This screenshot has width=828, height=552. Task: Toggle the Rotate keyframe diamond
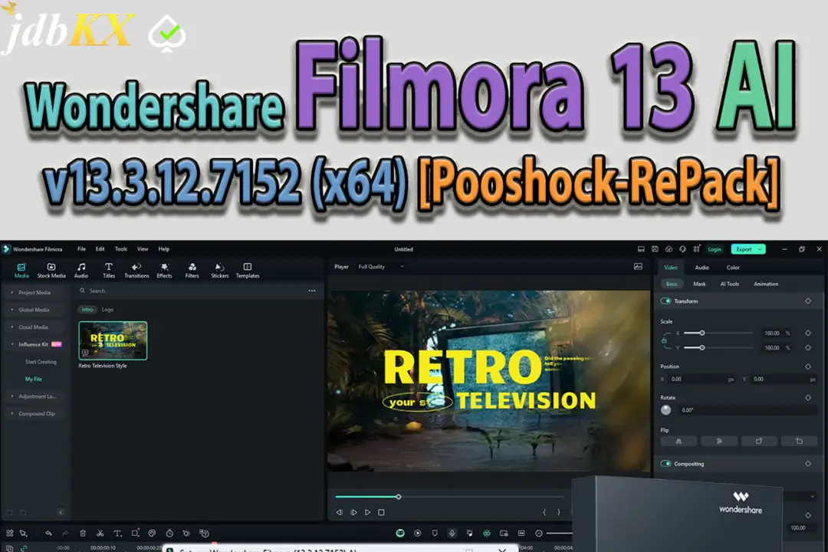click(808, 397)
